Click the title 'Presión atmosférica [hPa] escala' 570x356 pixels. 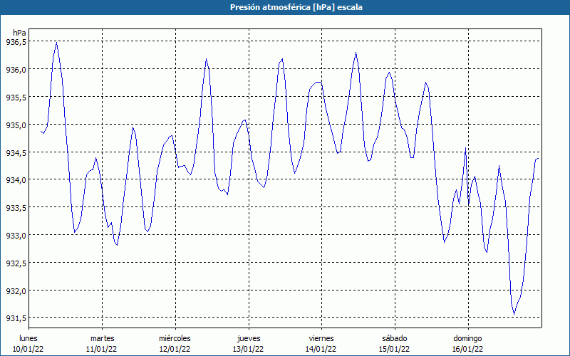pyautogui.click(x=296, y=7)
